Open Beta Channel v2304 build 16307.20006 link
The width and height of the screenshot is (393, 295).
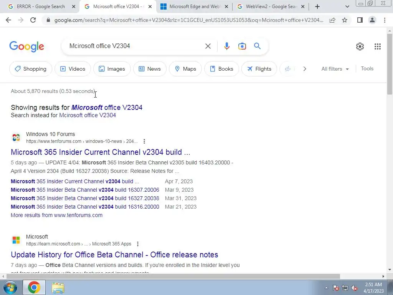(x=85, y=190)
